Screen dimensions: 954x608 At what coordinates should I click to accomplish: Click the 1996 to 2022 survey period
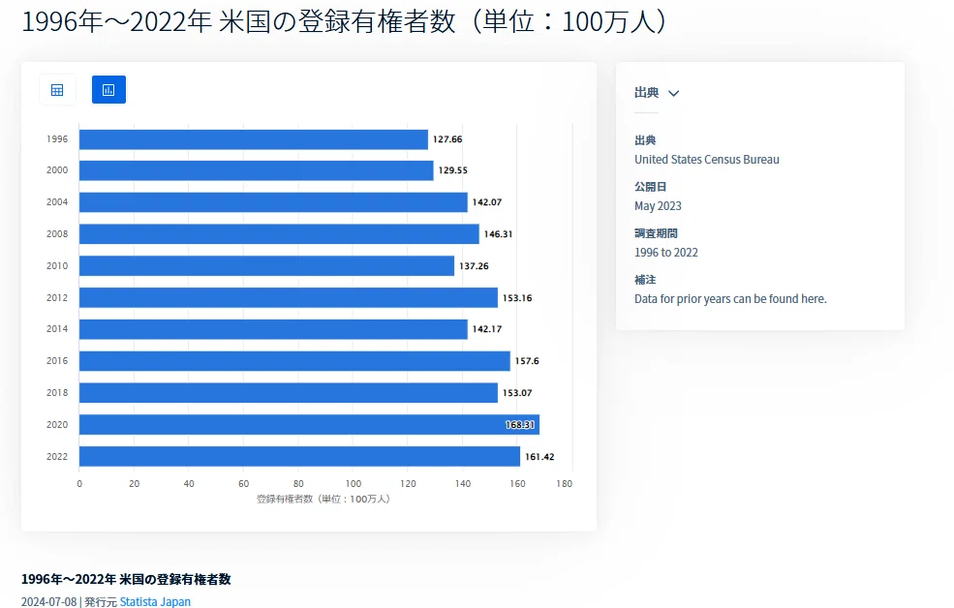point(666,253)
